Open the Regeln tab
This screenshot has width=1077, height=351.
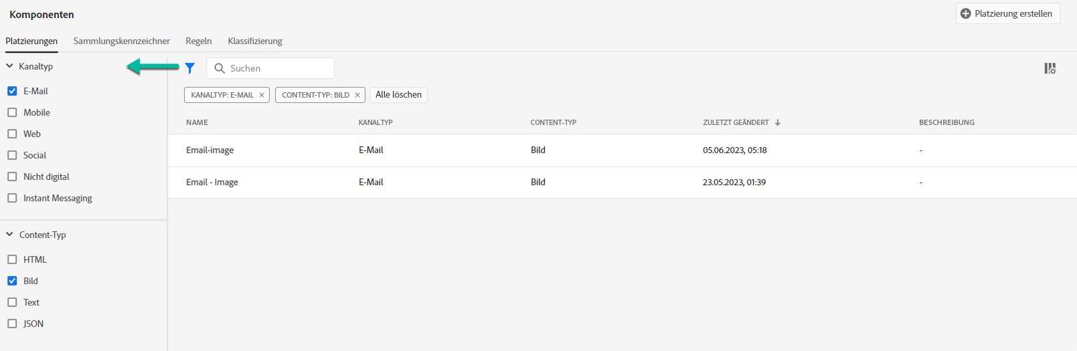coord(199,41)
